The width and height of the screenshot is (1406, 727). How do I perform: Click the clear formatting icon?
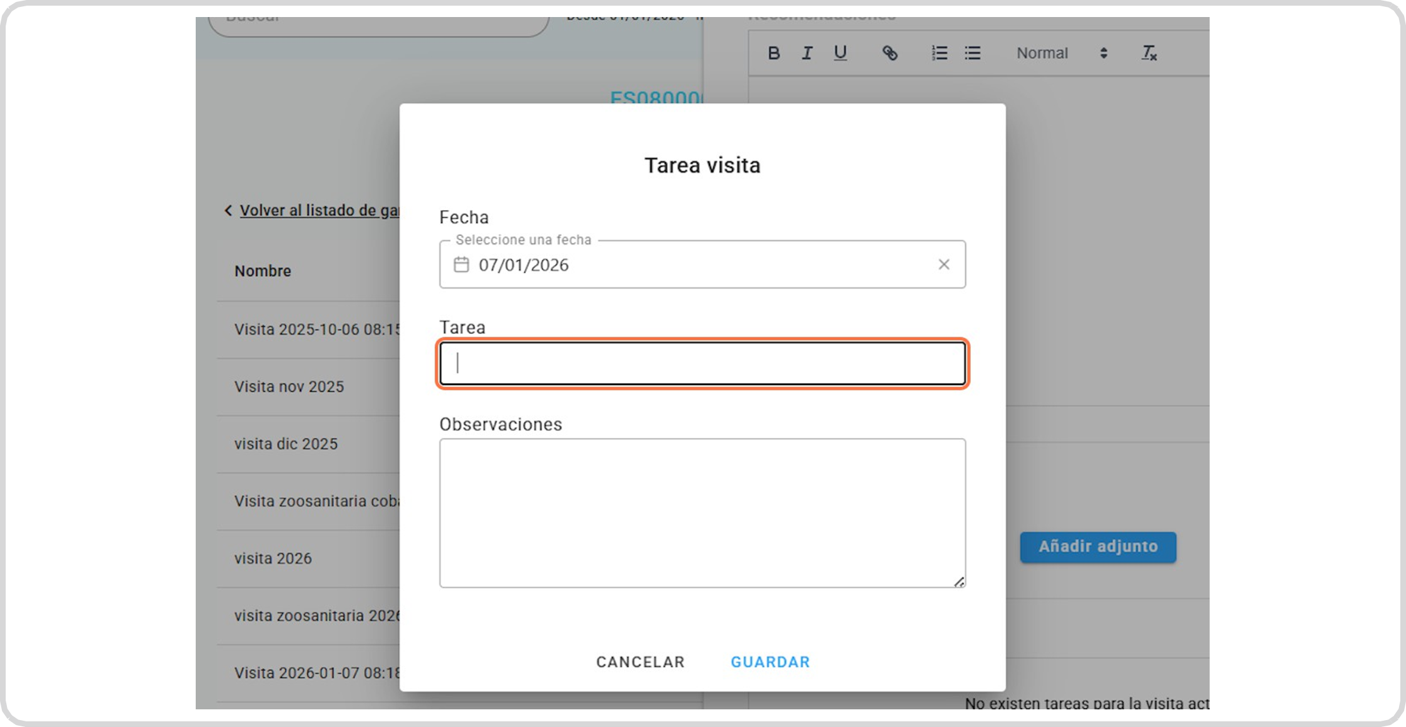point(1148,54)
